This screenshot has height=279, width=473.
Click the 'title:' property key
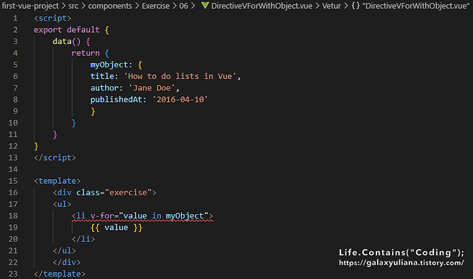[x=104, y=76]
